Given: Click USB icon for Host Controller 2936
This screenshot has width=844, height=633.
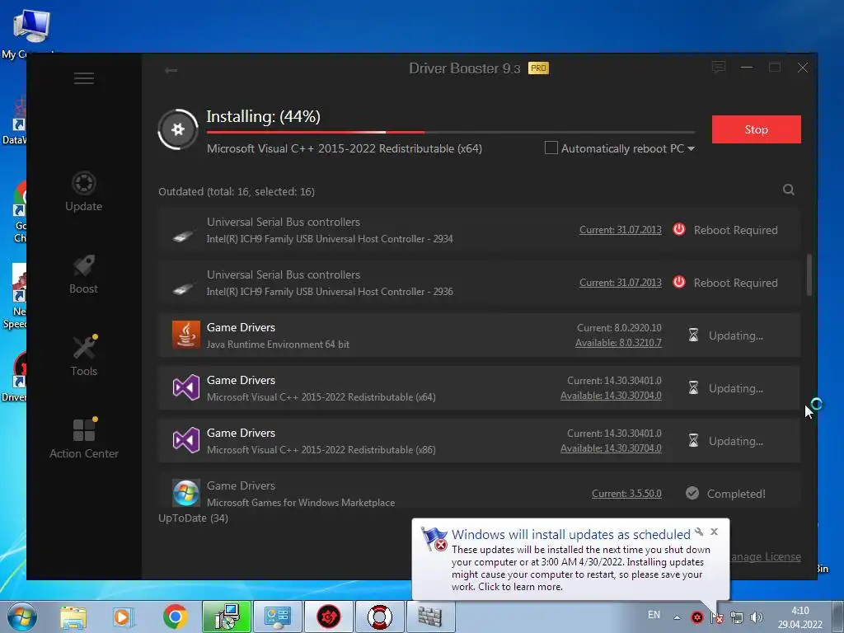Looking at the screenshot, I should pos(183,288).
